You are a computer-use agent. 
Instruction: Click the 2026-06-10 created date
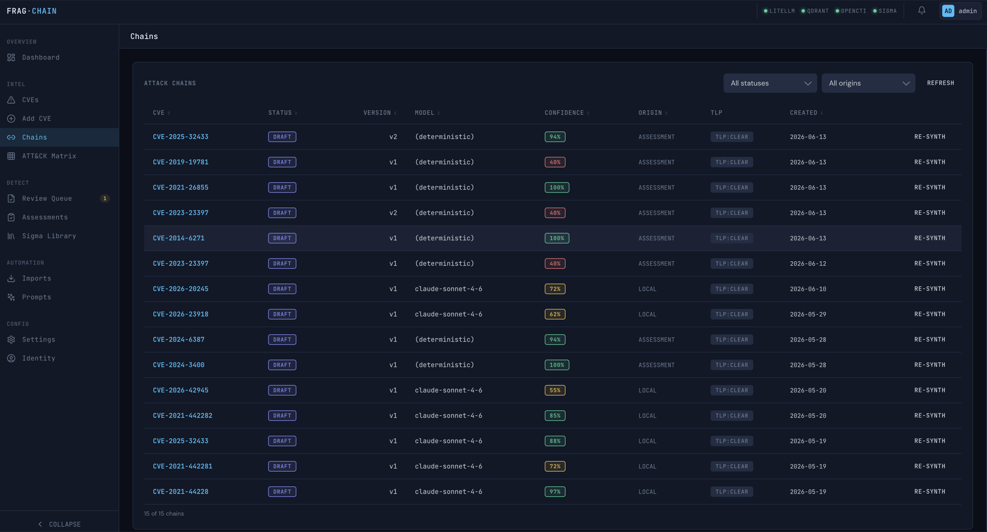tap(808, 289)
